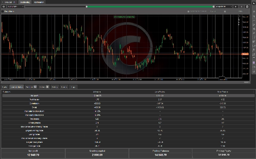Open the Orders tab
Screen dimensions: 256x159
tap(44, 87)
